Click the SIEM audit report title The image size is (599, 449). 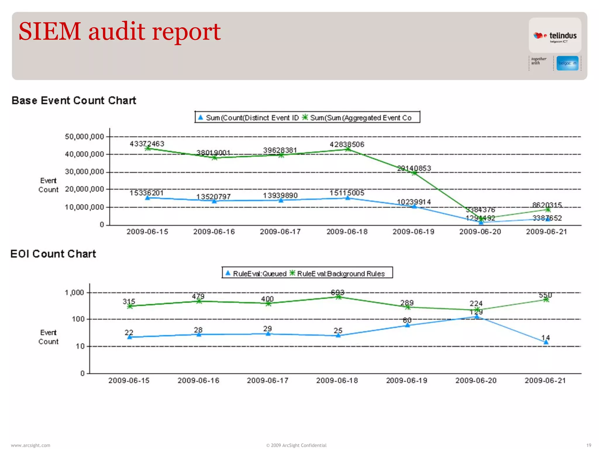point(119,31)
